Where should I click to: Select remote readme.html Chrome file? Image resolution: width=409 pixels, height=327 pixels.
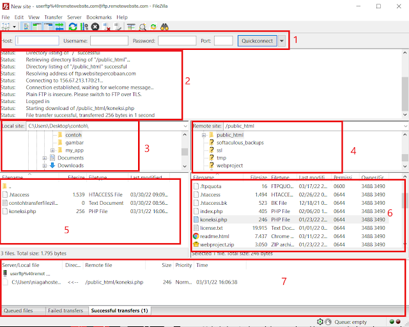pyautogui.click(x=215, y=236)
